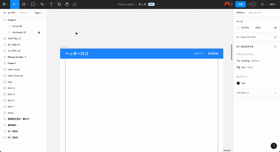Click the Frame 2 layer frame icon
This screenshot has height=152, width=280.
pyautogui.click(x=5, y=20)
